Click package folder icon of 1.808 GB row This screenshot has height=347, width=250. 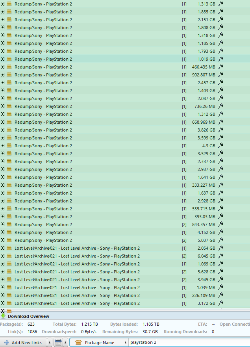tap(9, 28)
